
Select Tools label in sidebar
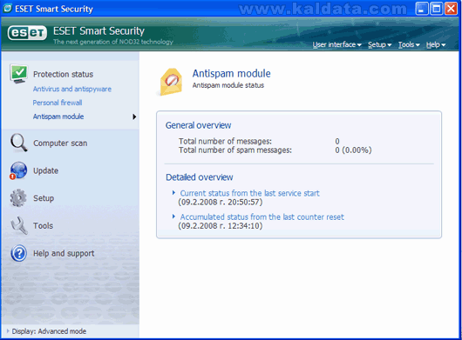pos(43,226)
